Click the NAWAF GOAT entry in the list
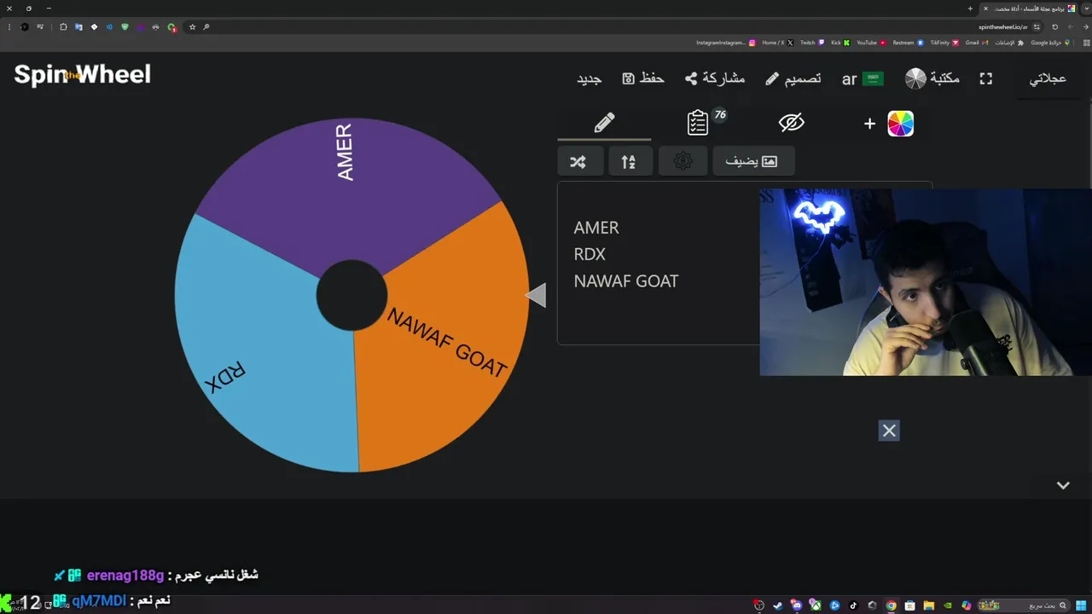This screenshot has height=614, width=1092. click(626, 281)
